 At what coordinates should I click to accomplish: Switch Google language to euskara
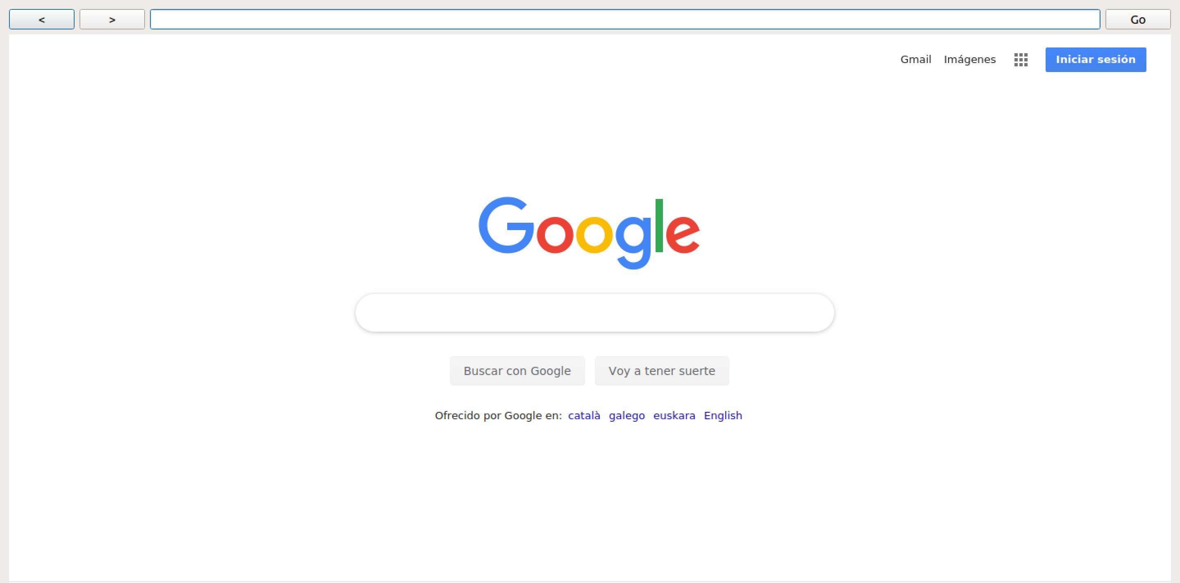tap(674, 415)
